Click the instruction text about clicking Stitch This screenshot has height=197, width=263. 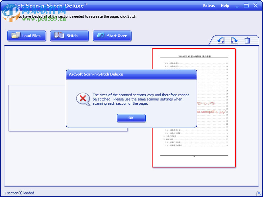[x=72, y=16]
